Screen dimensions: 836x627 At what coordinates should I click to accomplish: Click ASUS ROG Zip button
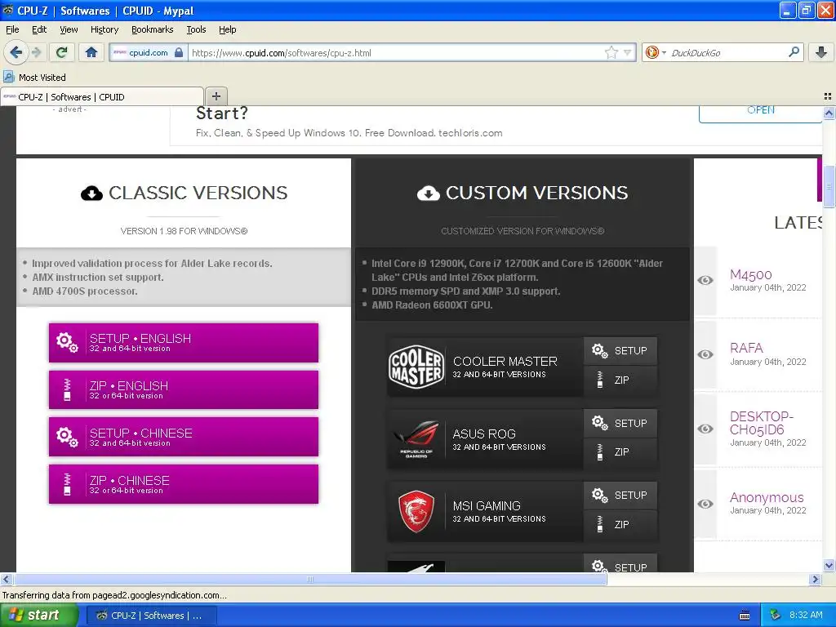(620, 452)
